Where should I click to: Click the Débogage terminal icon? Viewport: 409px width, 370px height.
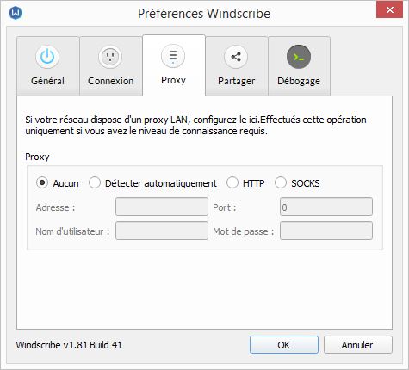299,57
